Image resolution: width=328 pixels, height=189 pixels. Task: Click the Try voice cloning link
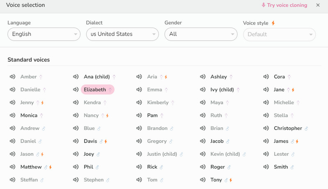[284, 5]
